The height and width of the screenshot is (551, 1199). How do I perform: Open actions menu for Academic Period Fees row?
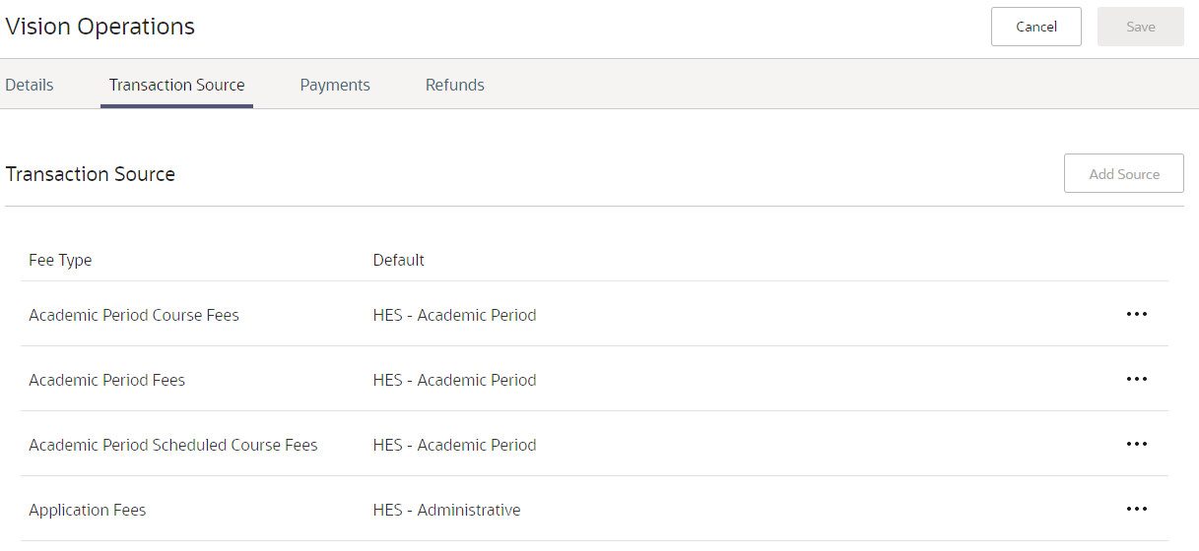[x=1136, y=380]
